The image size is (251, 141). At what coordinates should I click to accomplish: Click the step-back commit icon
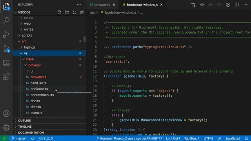click(x=211, y=5)
